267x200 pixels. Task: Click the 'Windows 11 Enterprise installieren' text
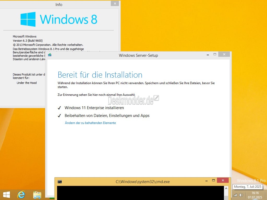[94, 108]
